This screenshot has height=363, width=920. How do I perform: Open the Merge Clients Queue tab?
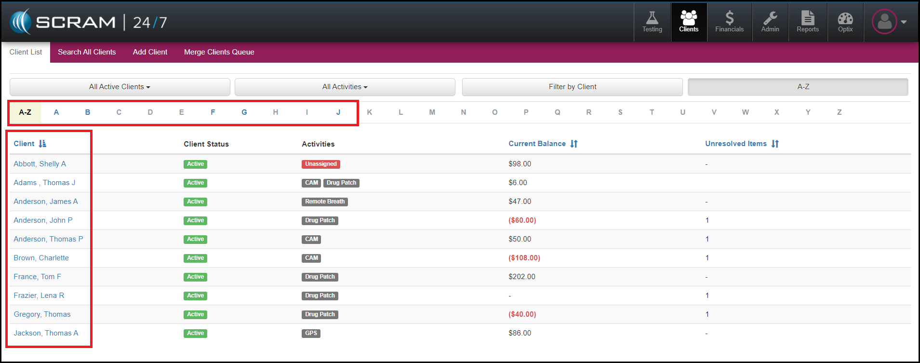(x=219, y=52)
